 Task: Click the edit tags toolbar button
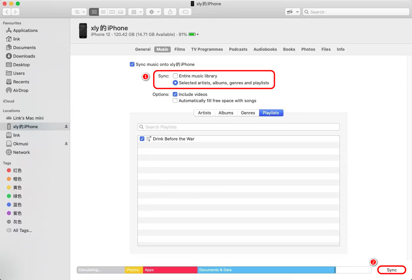pyautogui.click(x=186, y=12)
